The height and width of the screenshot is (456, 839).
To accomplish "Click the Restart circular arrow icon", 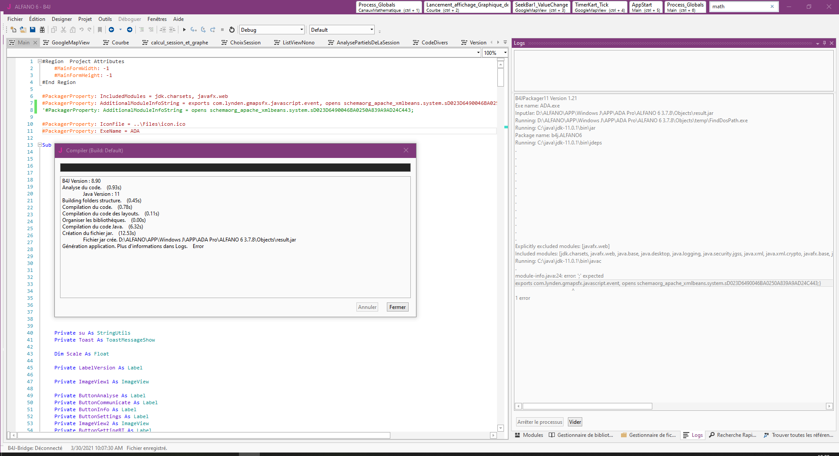I will tap(232, 30).
